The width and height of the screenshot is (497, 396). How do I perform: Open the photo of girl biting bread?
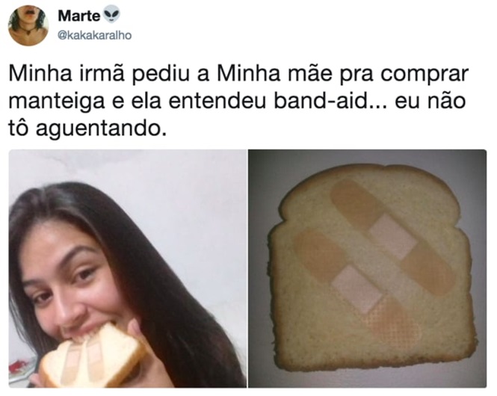[127, 269]
